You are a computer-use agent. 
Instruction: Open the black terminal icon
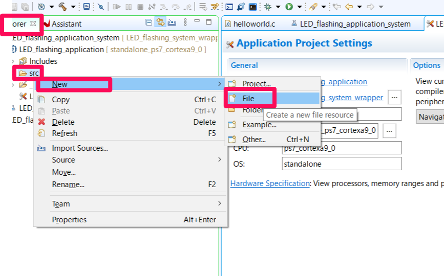[252, 7]
